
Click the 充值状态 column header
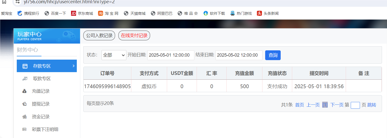(x=277, y=73)
